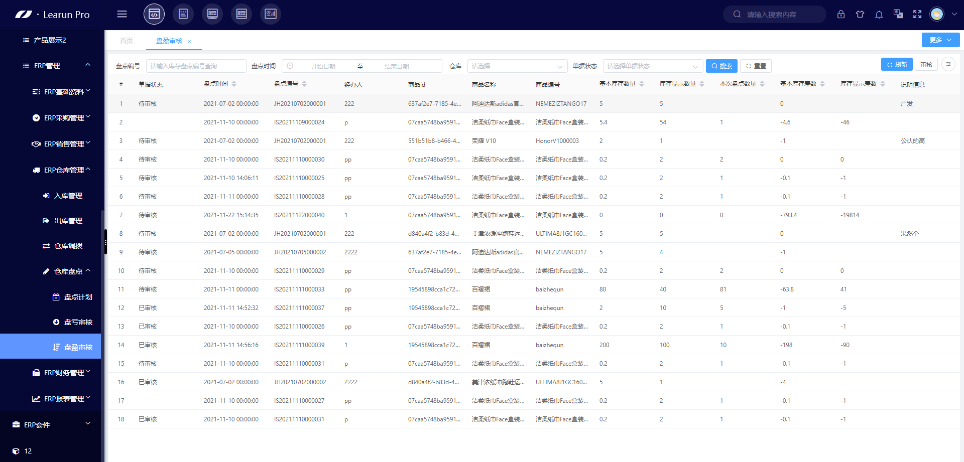
Task: Open the 单据状态 dropdown selector
Action: click(653, 66)
